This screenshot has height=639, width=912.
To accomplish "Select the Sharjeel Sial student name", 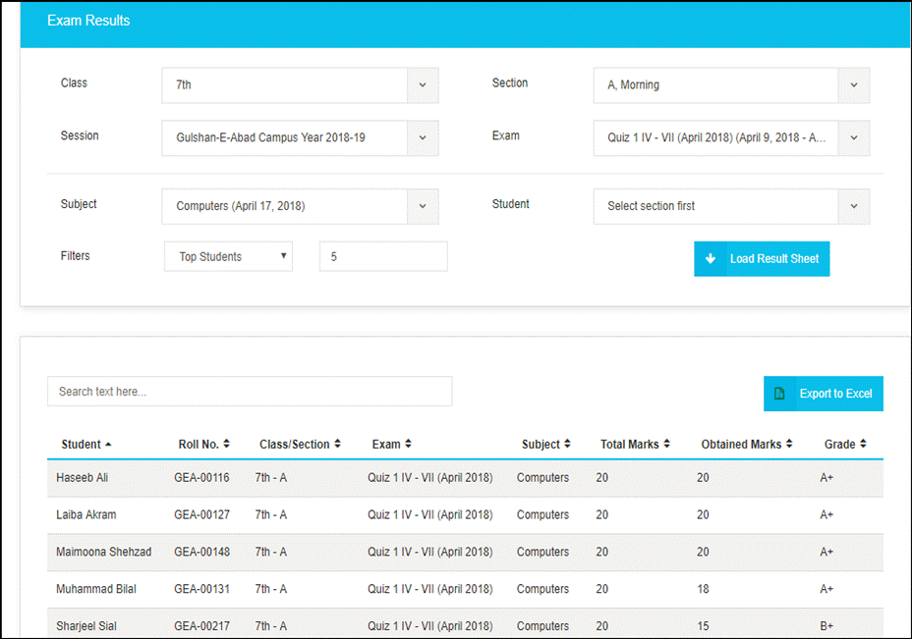I will click(86, 626).
